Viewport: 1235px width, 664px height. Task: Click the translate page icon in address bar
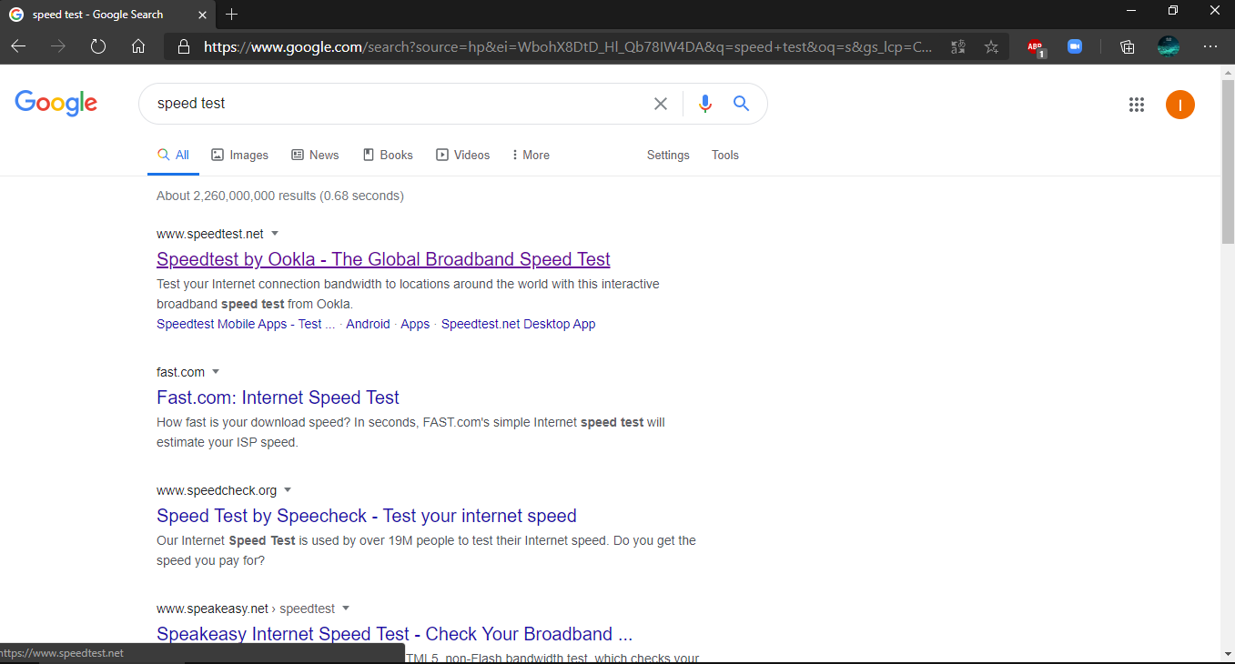pyautogui.click(x=957, y=46)
